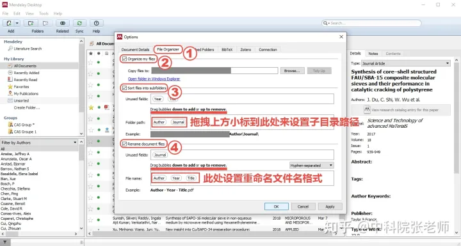Select Literature Search in sidebar
The height and width of the screenshot is (246, 461).
(28, 49)
